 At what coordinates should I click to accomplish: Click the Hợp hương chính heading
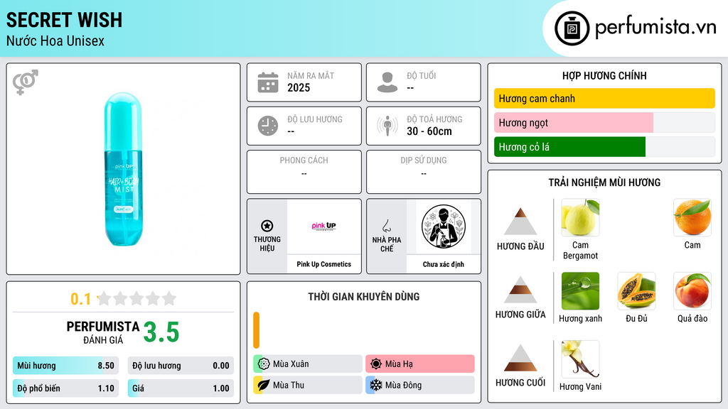[604, 75]
